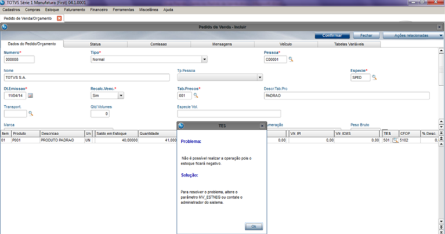Click the Tab.Precos field 001
This screenshot has width=445, height=234.
pos(184,95)
